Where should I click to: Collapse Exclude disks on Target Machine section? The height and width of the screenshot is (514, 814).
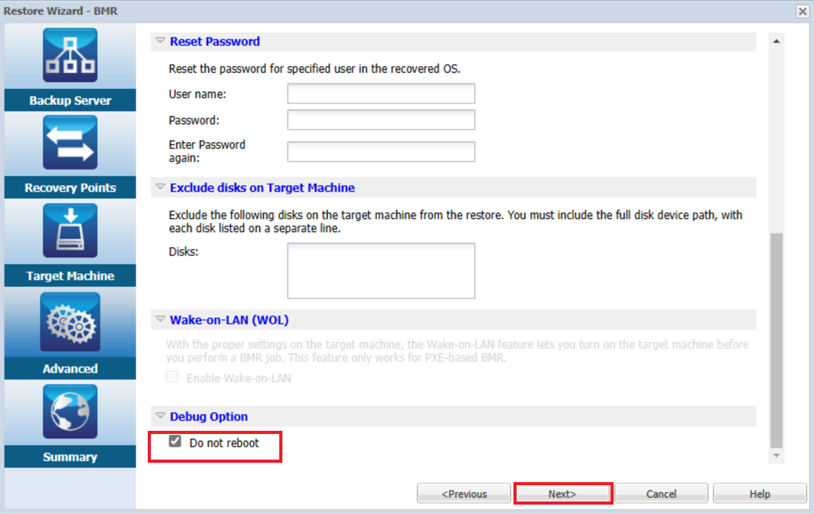click(160, 188)
